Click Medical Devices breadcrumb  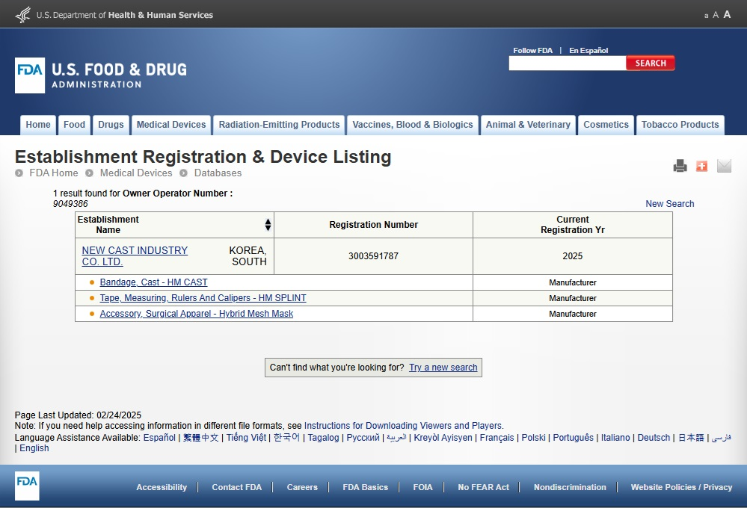136,173
